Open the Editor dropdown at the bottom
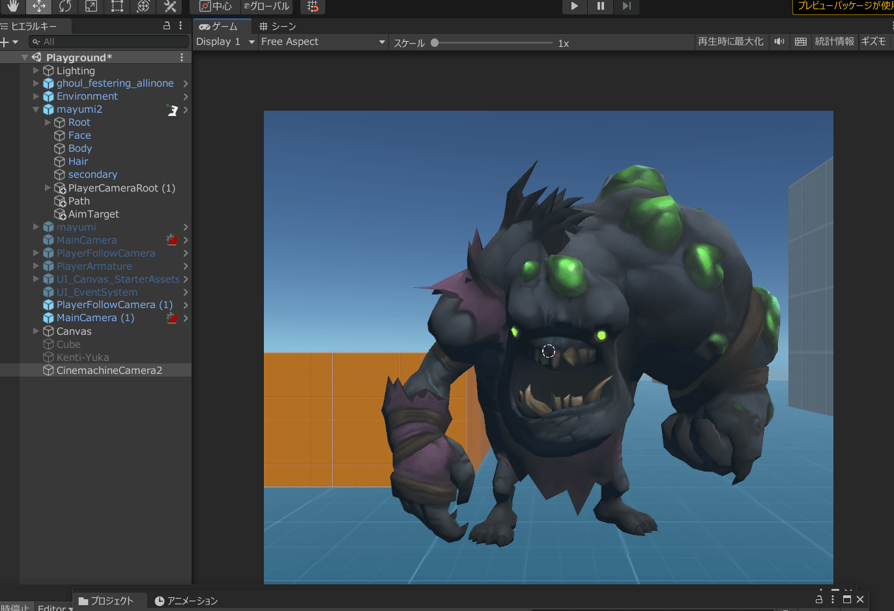Screen dimensions: 894x611 tap(55, 607)
